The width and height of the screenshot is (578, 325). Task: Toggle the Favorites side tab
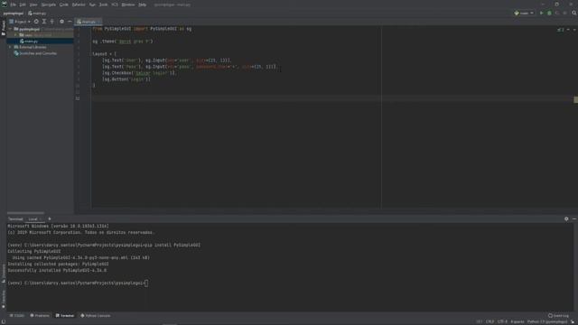pos(4,299)
